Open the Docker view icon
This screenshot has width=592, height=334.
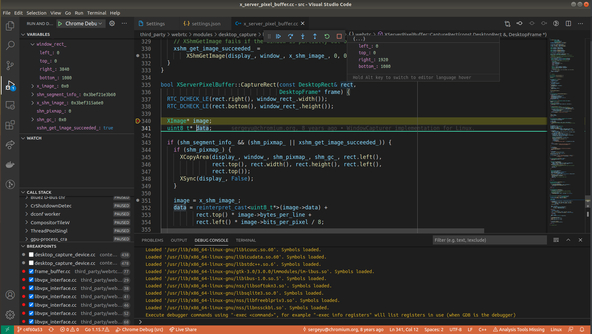10,165
